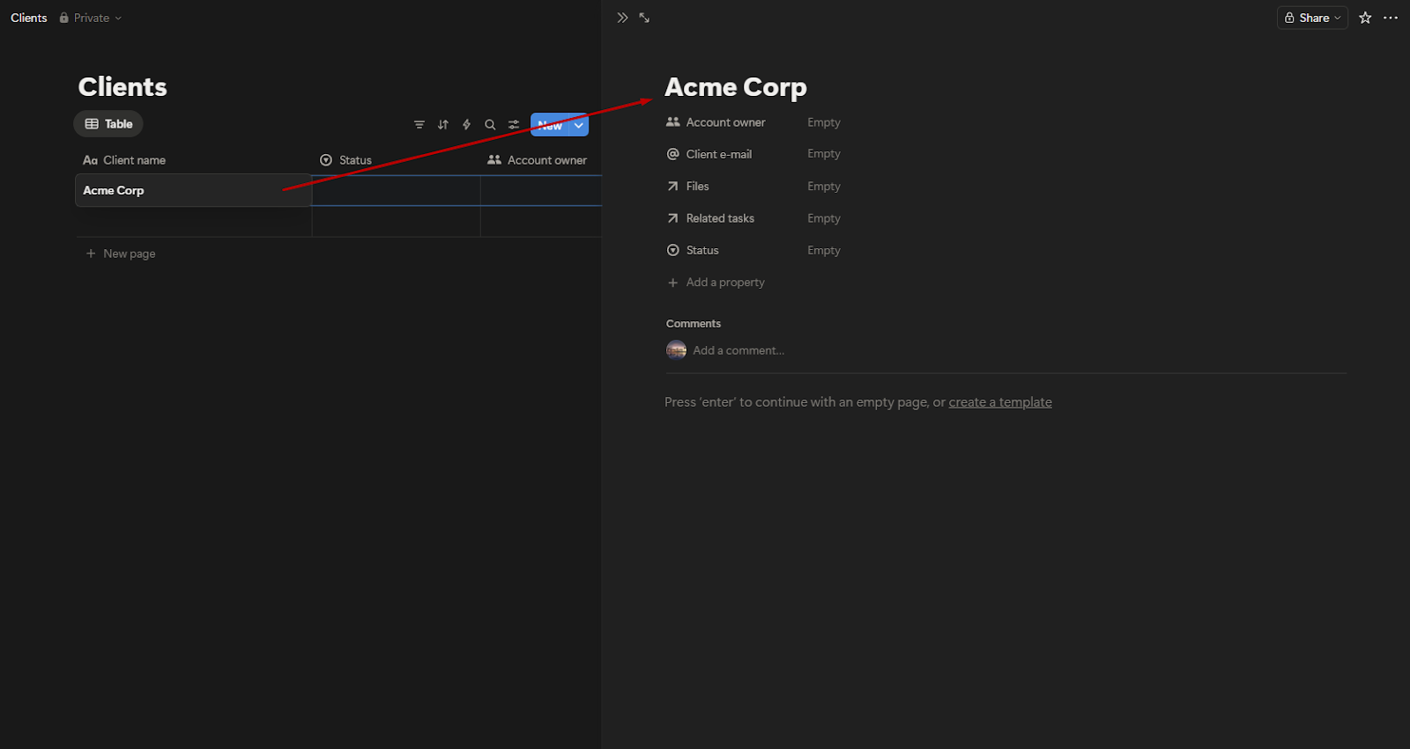The height and width of the screenshot is (749, 1410).
Task: Click the Clients breadcrumb
Action: (29, 18)
